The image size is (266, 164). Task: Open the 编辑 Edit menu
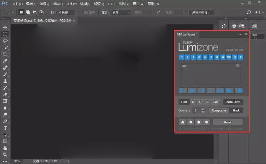pyautogui.click(x=31, y=4)
